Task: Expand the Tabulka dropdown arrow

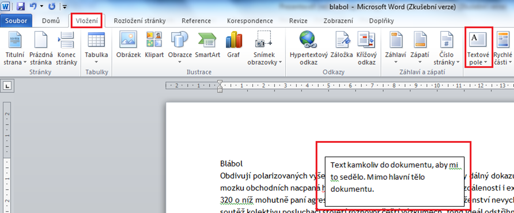Action: point(96,62)
